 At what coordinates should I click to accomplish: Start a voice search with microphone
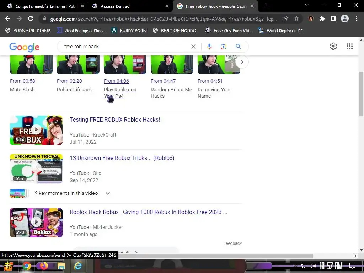coord(209,47)
